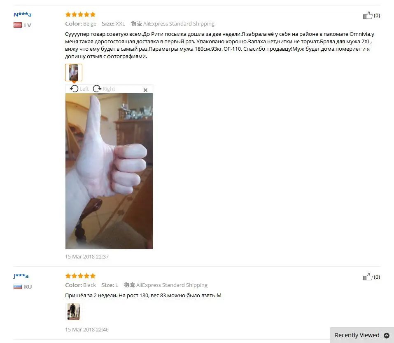Open J***a's review photo thumbnail
Viewport: 394px width, 343px height.
pyautogui.click(x=74, y=312)
